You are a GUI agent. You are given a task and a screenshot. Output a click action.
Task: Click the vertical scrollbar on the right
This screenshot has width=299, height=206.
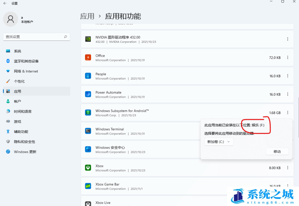pyautogui.click(x=298, y=117)
